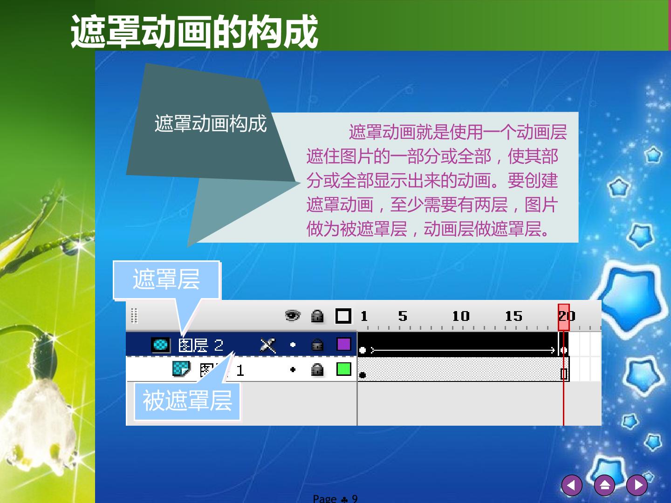Select the first keyframe of 图层 2
Image resolution: width=671 pixels, height=503 pixels.
tap(363, 350)
